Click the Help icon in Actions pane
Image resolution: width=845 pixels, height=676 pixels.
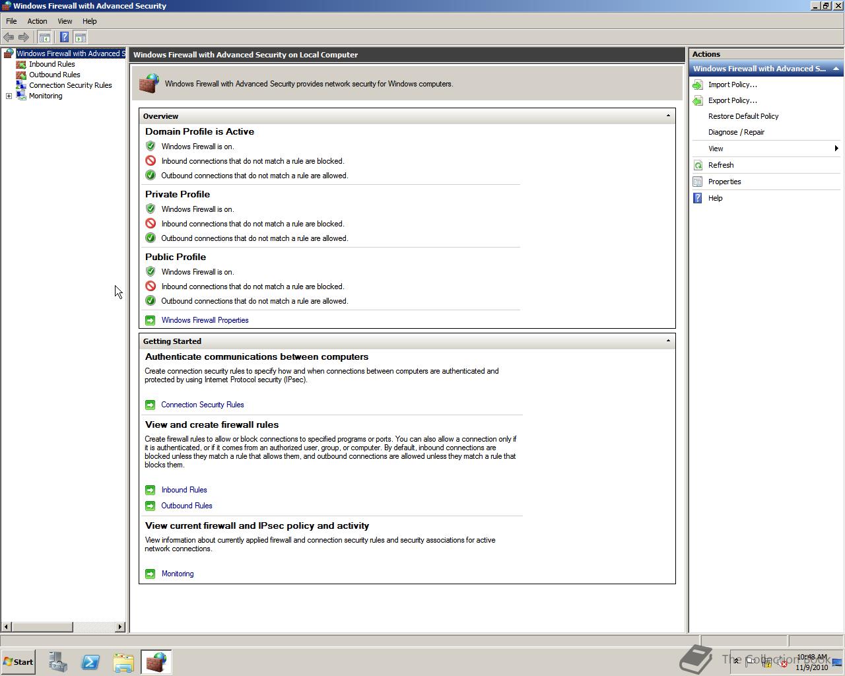pos(698,198)
